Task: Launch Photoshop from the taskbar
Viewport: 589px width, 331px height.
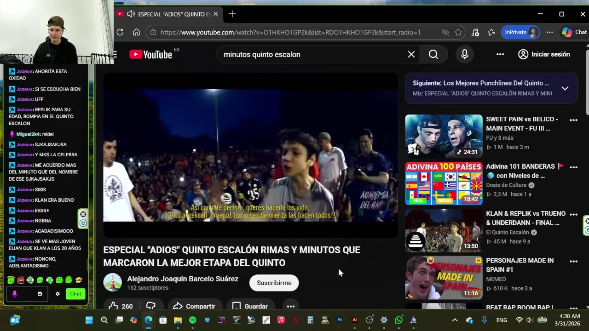Action: [340, 320]
